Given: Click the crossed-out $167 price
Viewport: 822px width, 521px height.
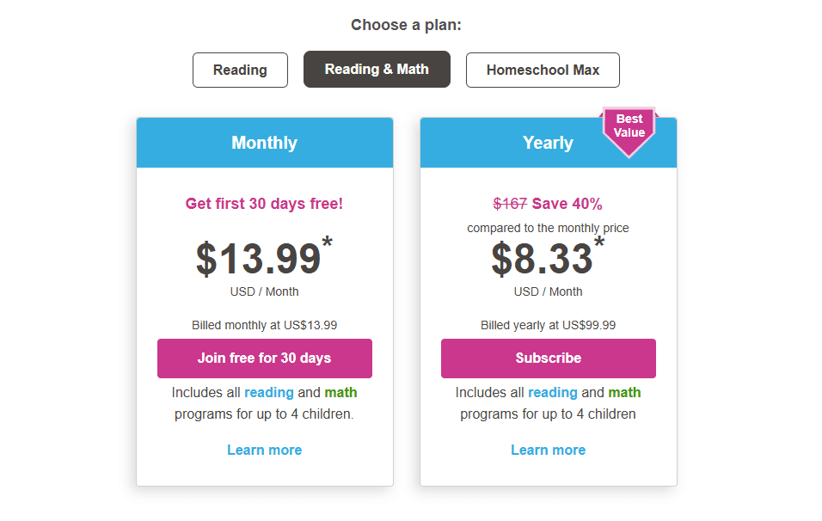Looking at the screenshot, I should tap(510, 204).
